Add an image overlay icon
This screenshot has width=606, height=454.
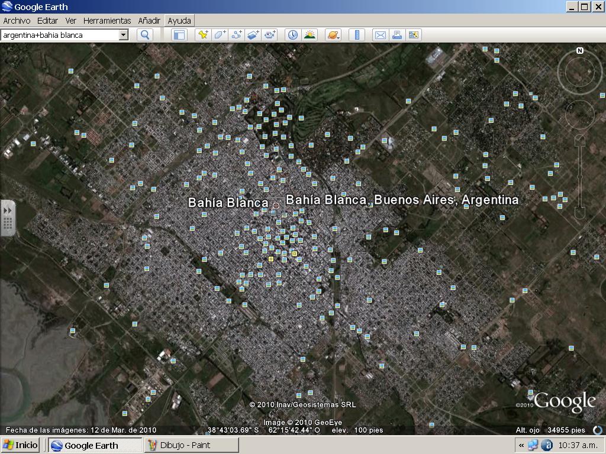[x=253, y=35]
